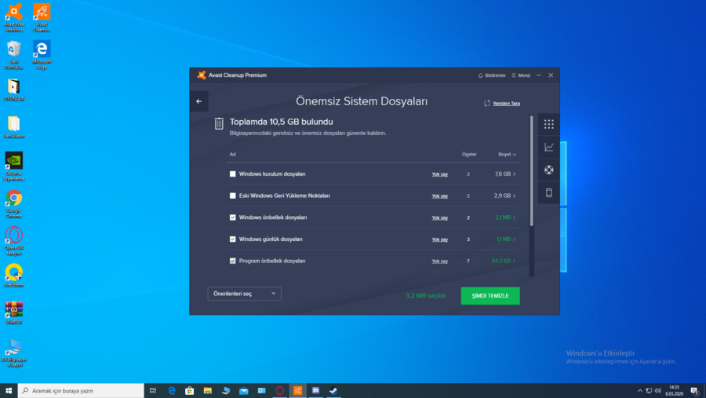Open the mobile phone side icon

pyautogui.click(x=548, y=193)
